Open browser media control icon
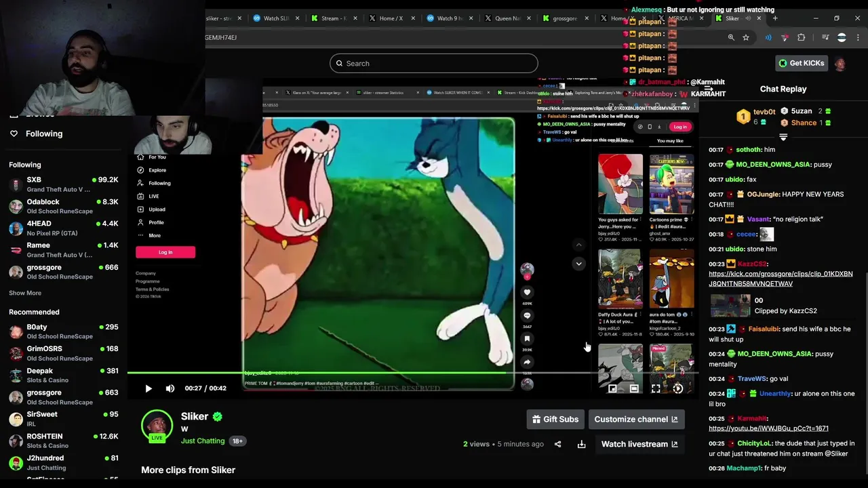This screenshot has width=868, height=488. tap(825, 37)
